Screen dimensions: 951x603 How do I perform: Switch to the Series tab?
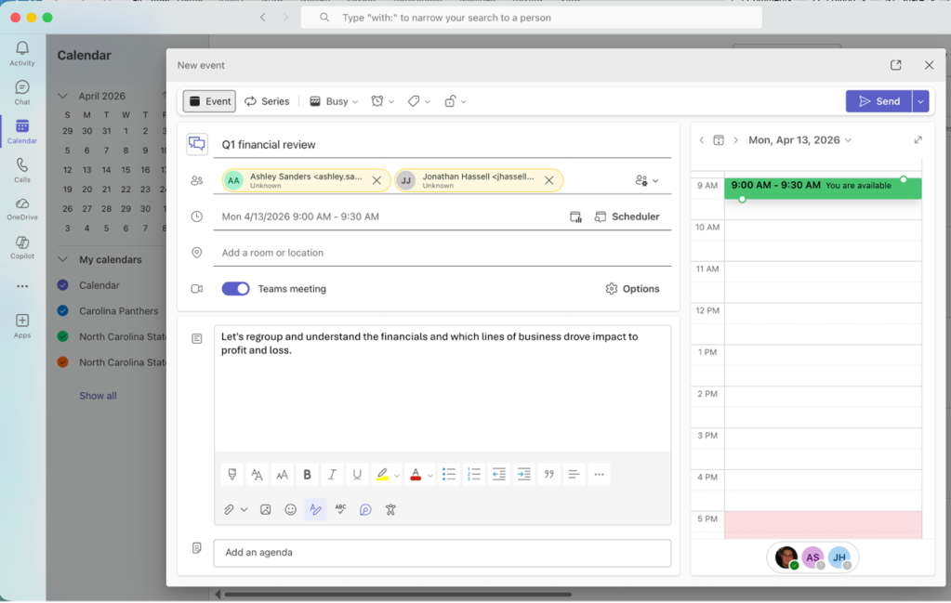(x=268, y=100)
